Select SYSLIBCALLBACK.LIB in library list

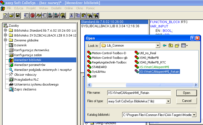110,26
